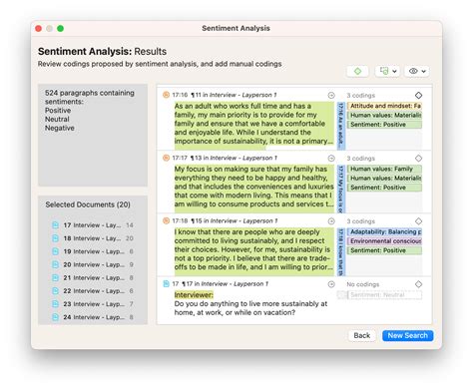The height and width of the screenshot is (390, 473).
Task: Select document 17 Interview - Lay... in list
Action: [x=93, y=225]
